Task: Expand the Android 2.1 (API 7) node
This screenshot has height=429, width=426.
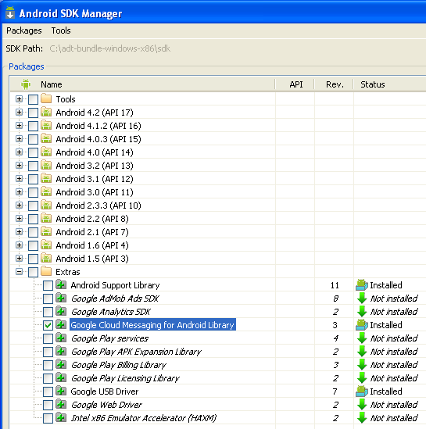Action: tap(20, 231)
